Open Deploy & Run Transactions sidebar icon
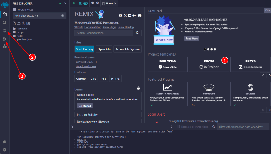 pyautogui.click(x=4, y=39)
